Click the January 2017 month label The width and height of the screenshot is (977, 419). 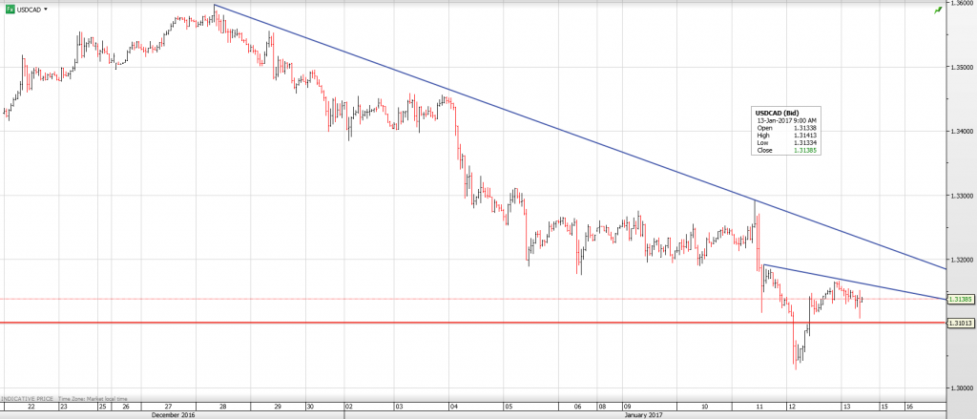pos(645,415)
